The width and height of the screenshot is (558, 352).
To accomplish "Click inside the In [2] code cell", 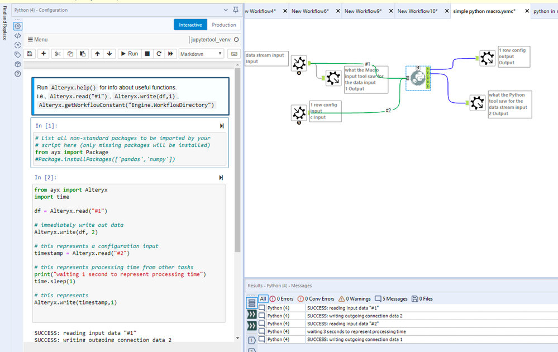I will (x=128, y=251).
